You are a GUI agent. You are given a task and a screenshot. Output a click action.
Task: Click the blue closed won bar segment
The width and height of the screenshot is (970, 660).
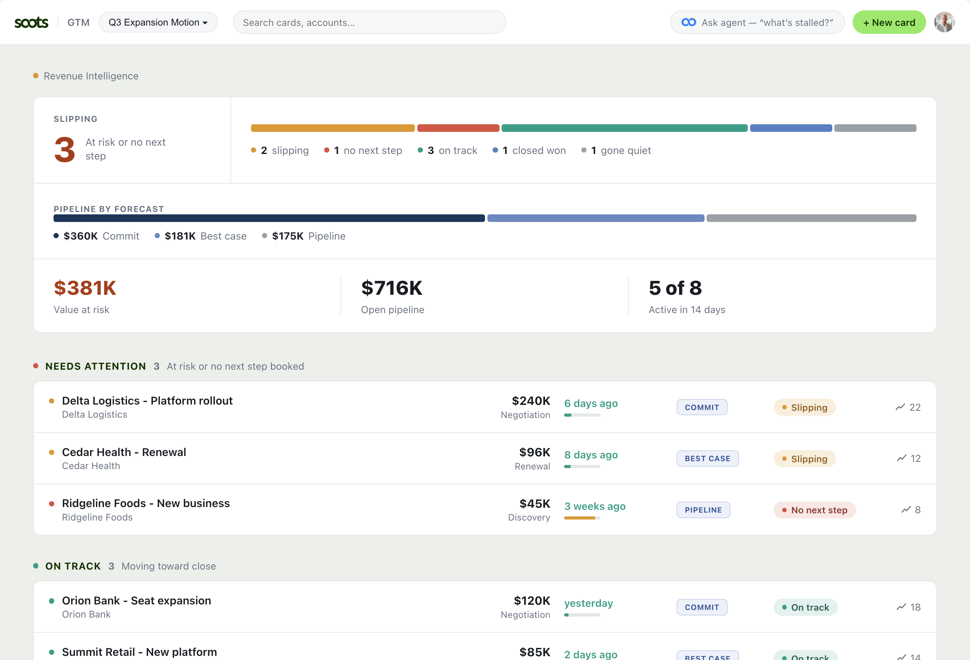(x=791, y=128)
